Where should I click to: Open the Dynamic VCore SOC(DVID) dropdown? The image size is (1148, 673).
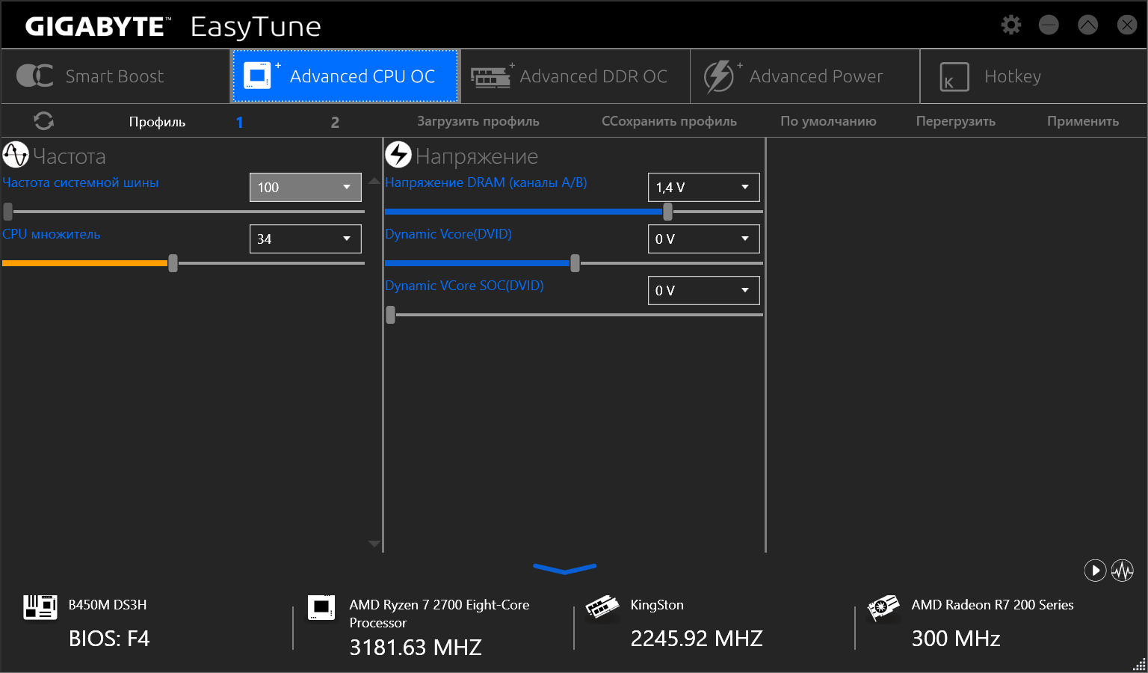tap(703, 290)
